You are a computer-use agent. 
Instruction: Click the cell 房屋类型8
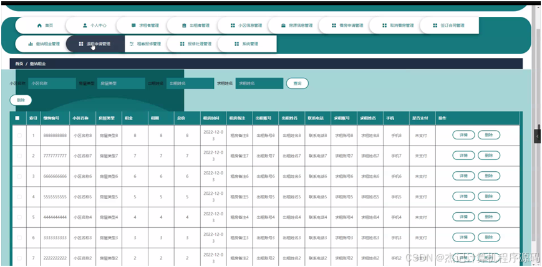109,136
